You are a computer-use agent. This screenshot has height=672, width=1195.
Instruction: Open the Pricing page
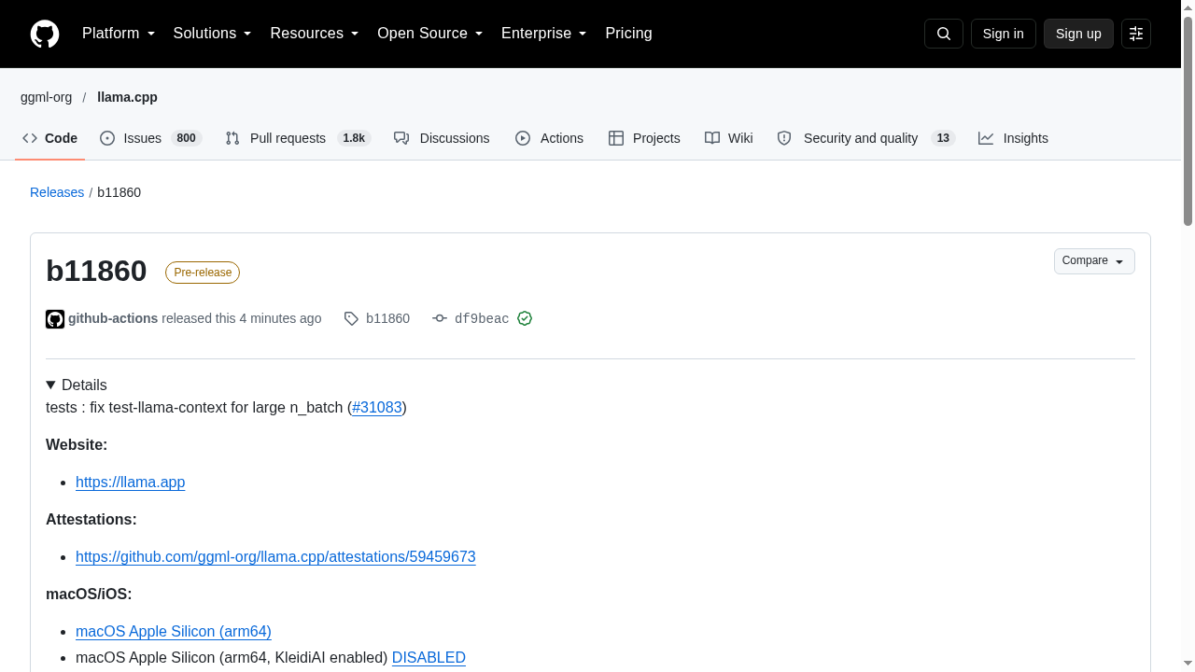pos(628,34)
